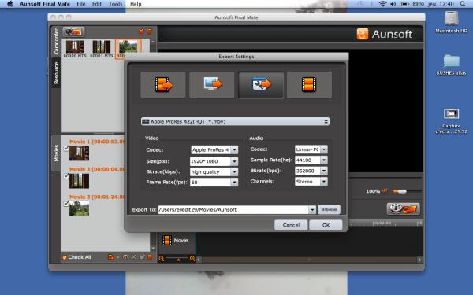Switch to the Resource side tab

click(56, 73)
